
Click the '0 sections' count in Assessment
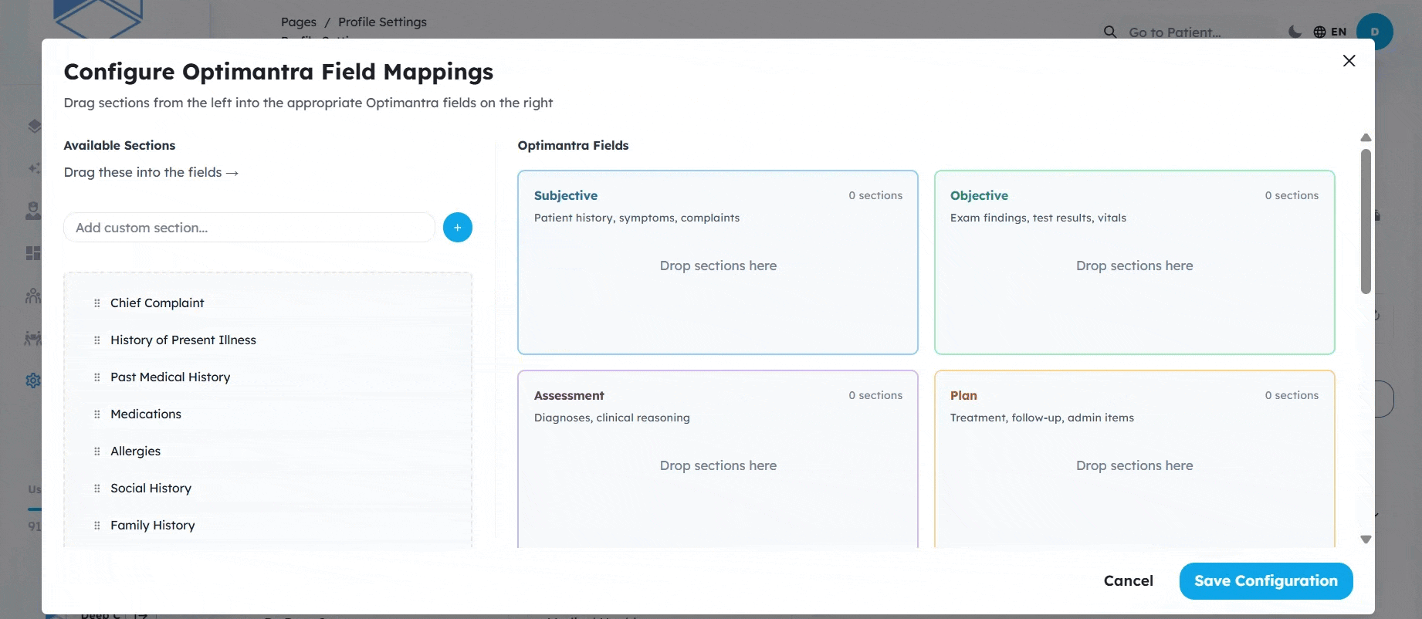click(875, 396)
